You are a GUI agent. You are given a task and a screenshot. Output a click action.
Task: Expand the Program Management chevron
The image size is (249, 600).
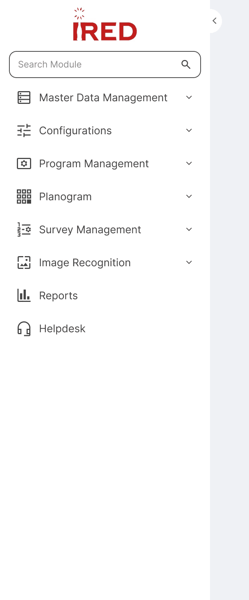(189, 163)
